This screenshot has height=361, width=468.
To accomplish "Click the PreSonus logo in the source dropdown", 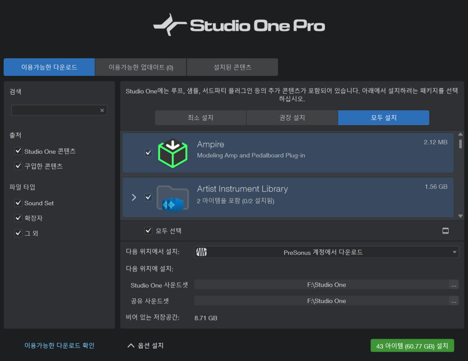I will pos(201,252).
